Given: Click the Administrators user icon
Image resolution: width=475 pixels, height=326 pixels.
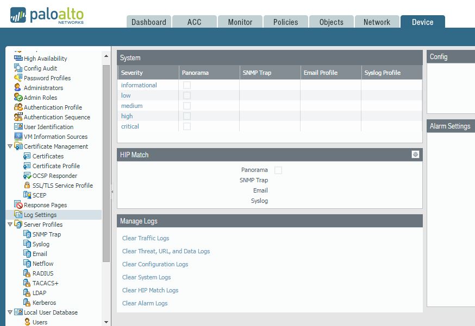Looking at the screenshot, I should (x=18, y=88).
